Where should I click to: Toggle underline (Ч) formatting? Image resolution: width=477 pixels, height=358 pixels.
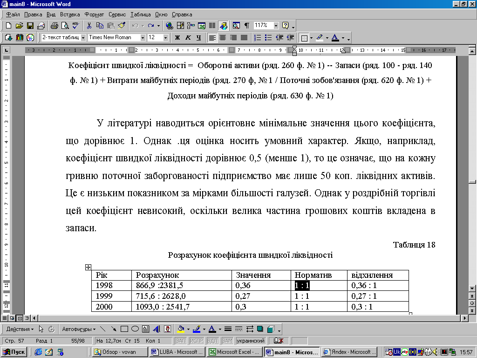tap(198, 37)
